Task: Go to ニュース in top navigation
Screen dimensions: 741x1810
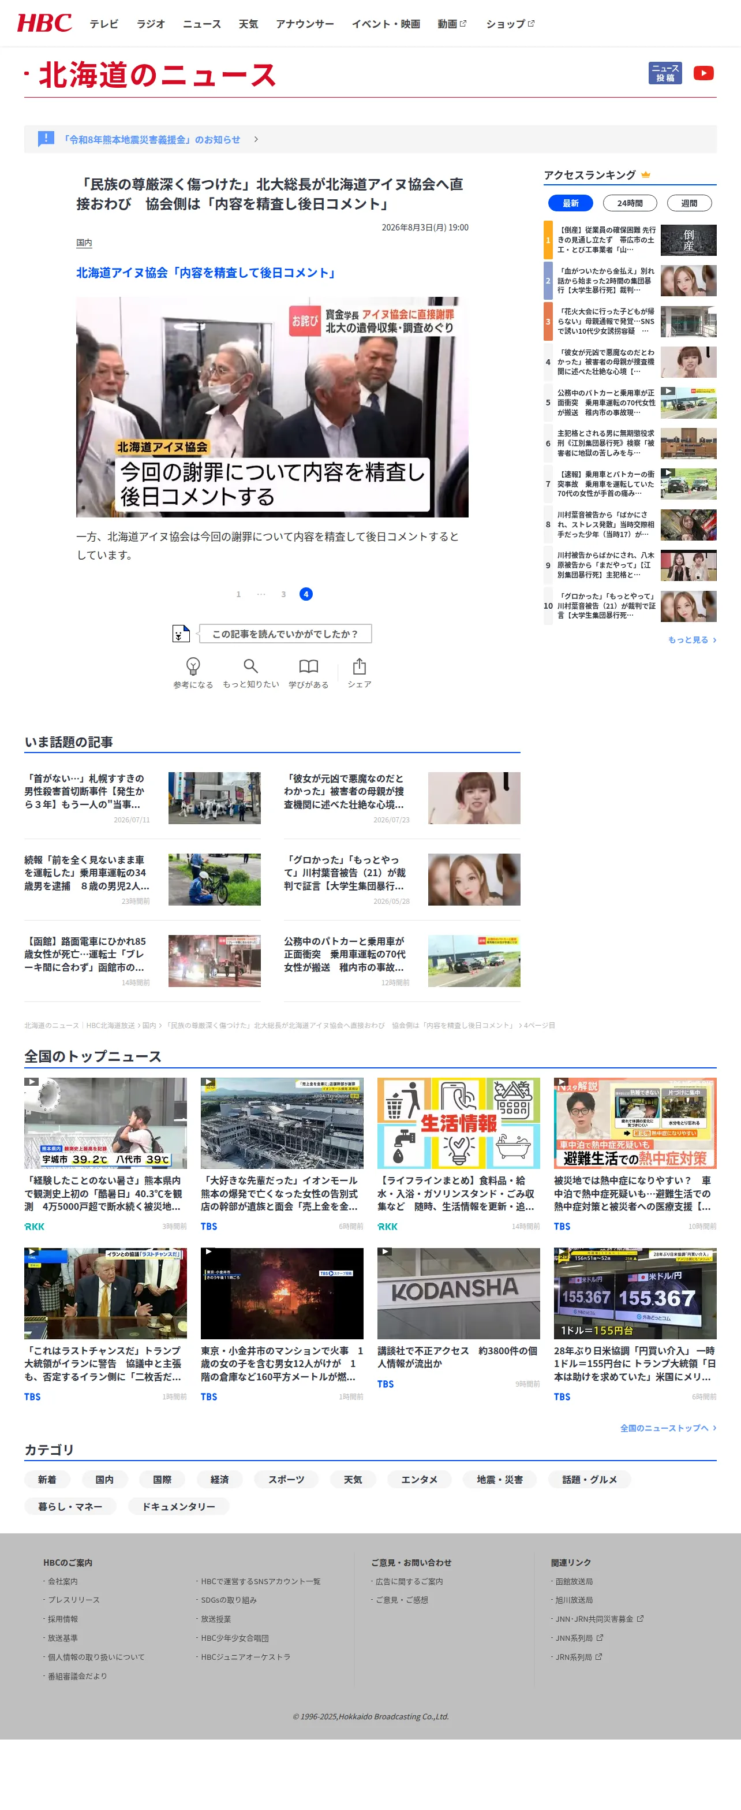Action: point(201,24)
